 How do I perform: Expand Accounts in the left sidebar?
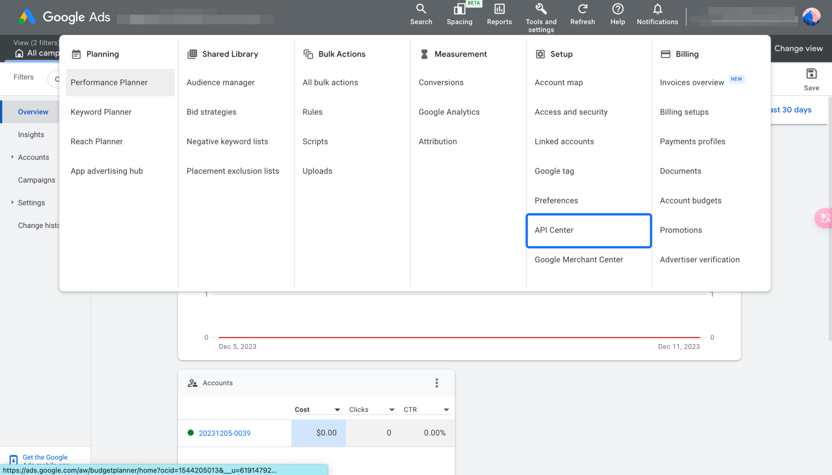click(12, 157)
